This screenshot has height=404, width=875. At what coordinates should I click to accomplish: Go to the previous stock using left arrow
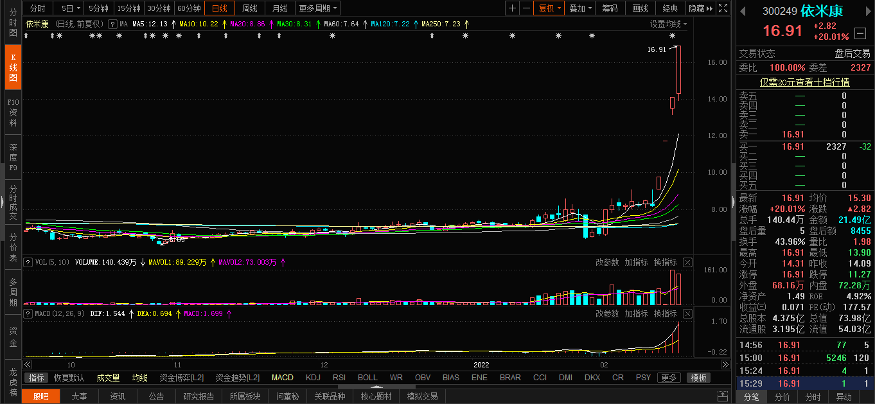pos(743,12)
